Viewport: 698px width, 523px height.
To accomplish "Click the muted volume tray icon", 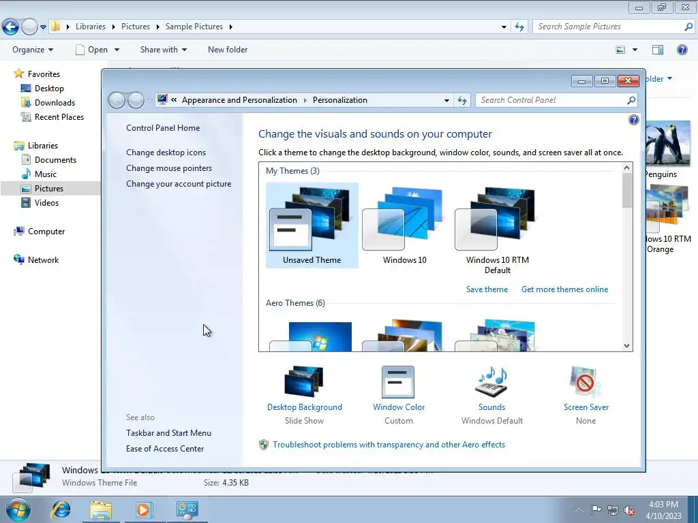I will point(629,511).
